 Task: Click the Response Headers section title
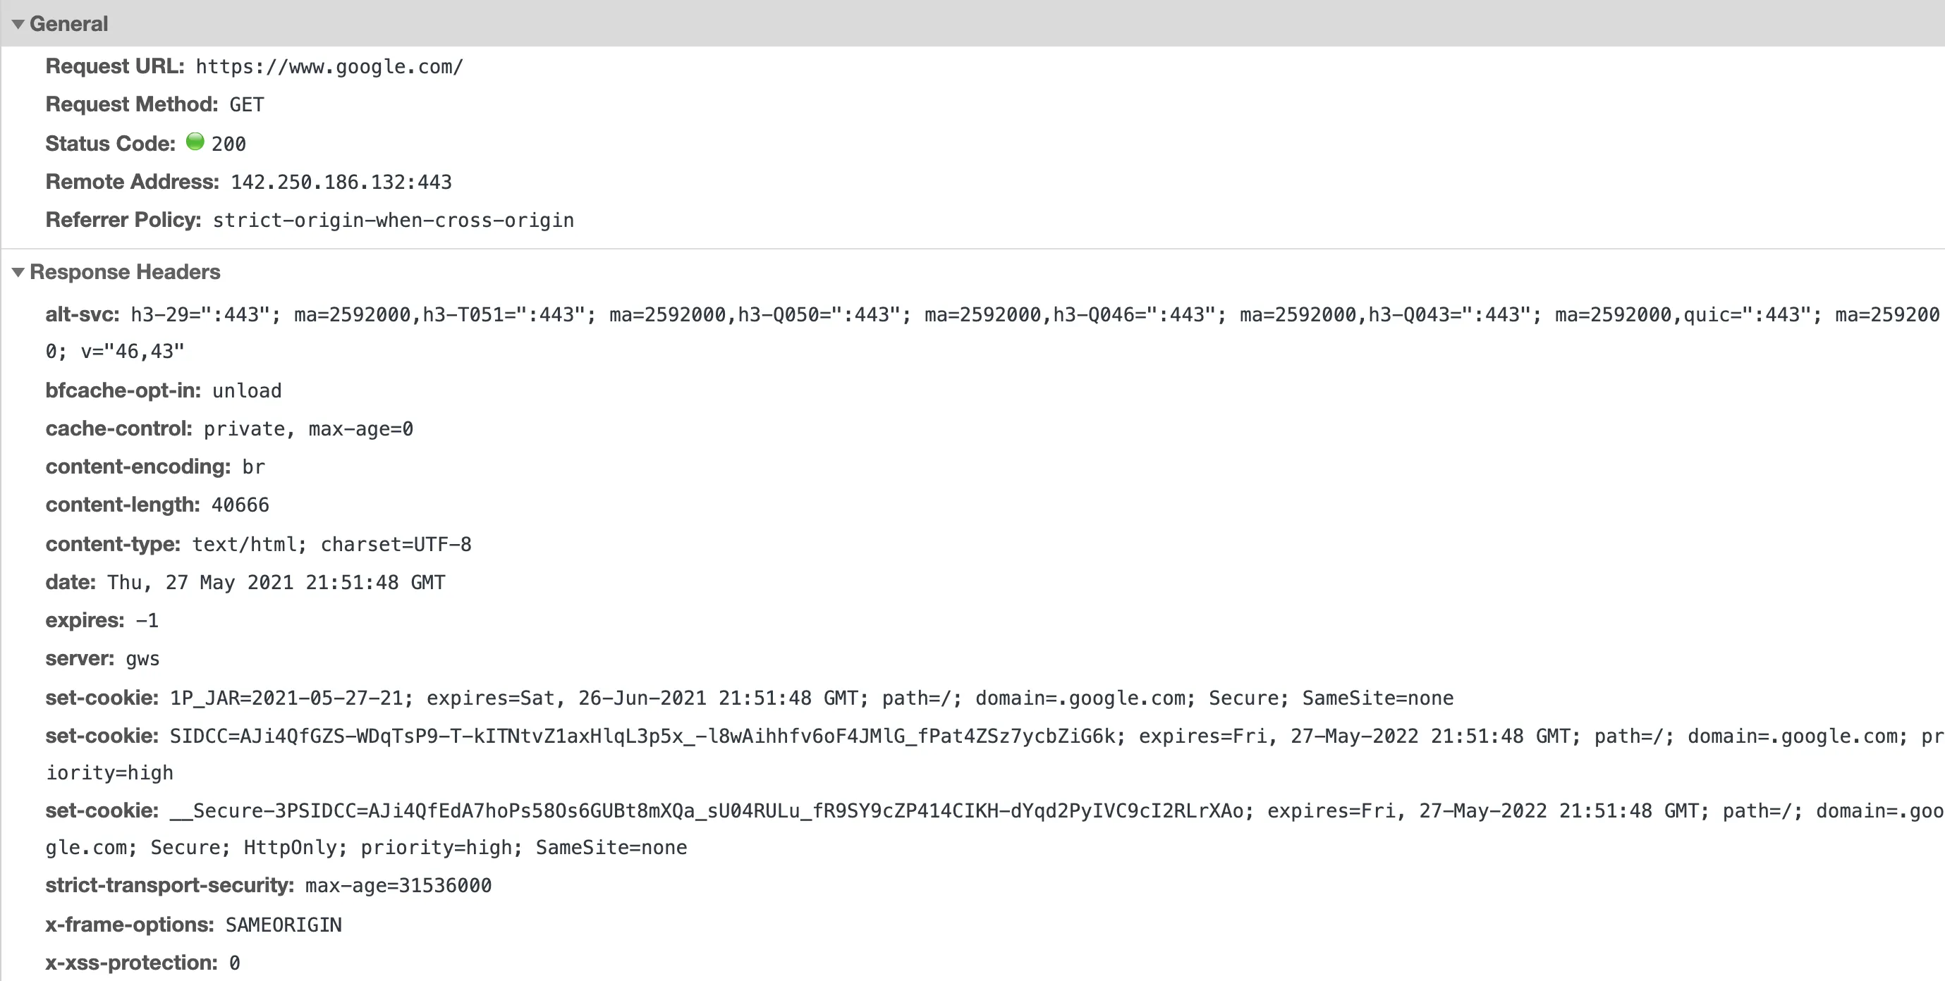[125, 273]
